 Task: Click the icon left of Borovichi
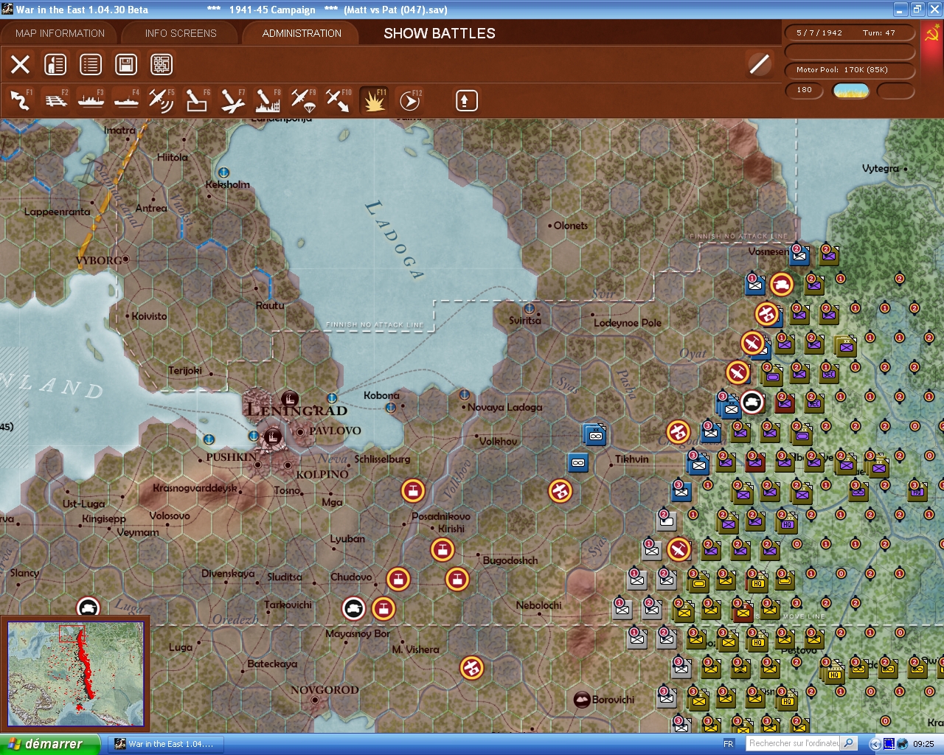[x=582, y=699]
